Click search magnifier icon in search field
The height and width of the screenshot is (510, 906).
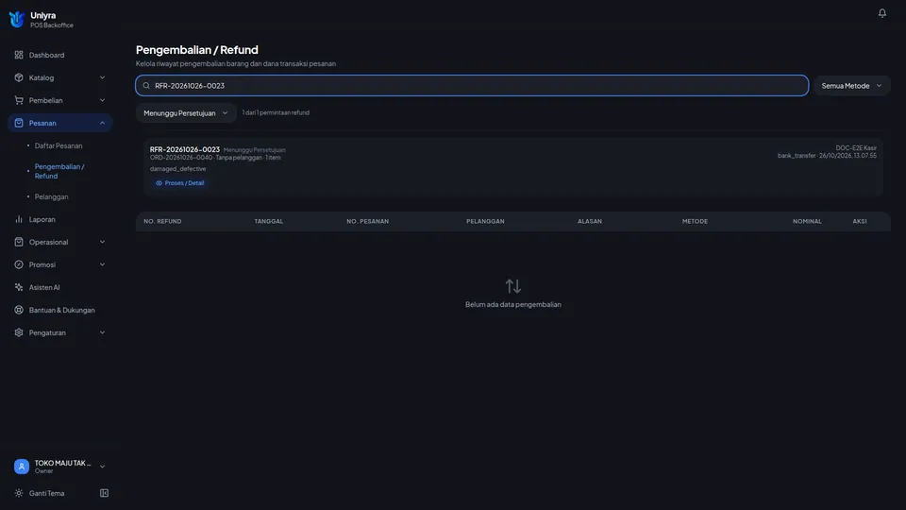(146, 86)
